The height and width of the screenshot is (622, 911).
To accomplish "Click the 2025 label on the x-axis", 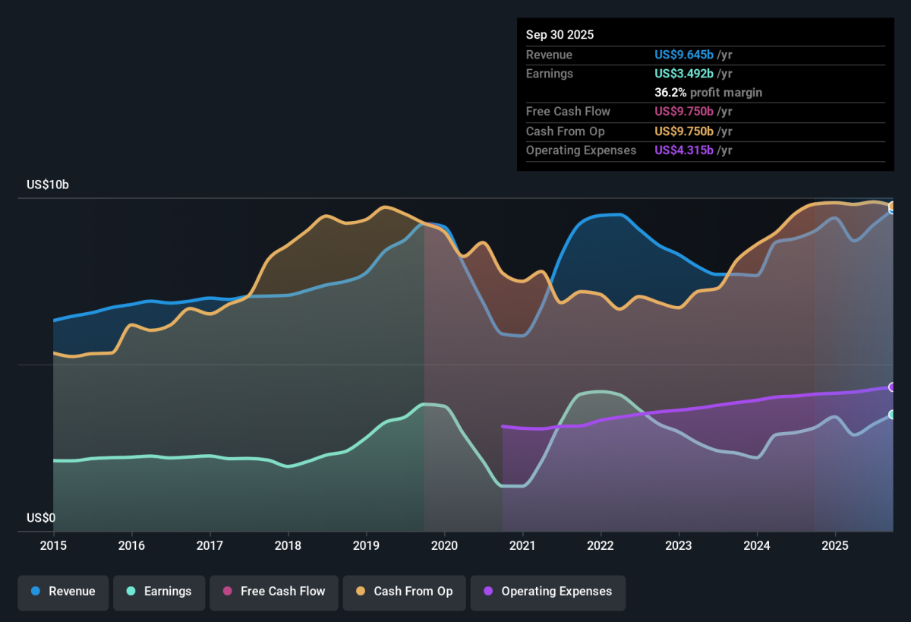I will click(834, 545).
